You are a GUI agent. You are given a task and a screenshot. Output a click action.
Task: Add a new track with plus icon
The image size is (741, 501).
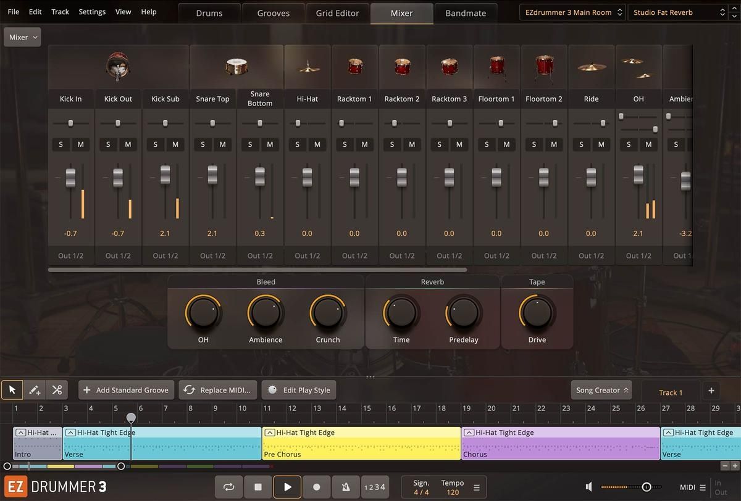[x=711, y=391]
